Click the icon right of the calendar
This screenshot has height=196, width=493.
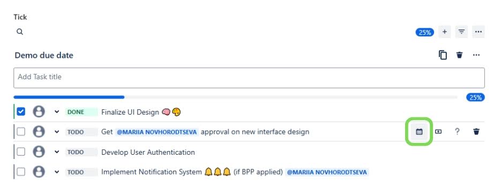pos(438,132)
